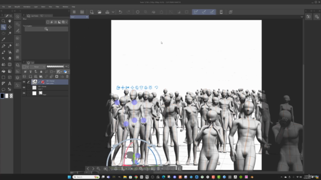This screenshot has width=321, height=180.
Task: Select the Auto select magic wand tool
Action: (x=10, y=33)
